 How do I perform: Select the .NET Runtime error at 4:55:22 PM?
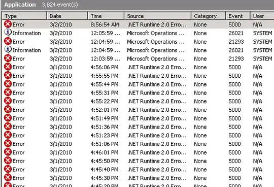tap(138, 101)
